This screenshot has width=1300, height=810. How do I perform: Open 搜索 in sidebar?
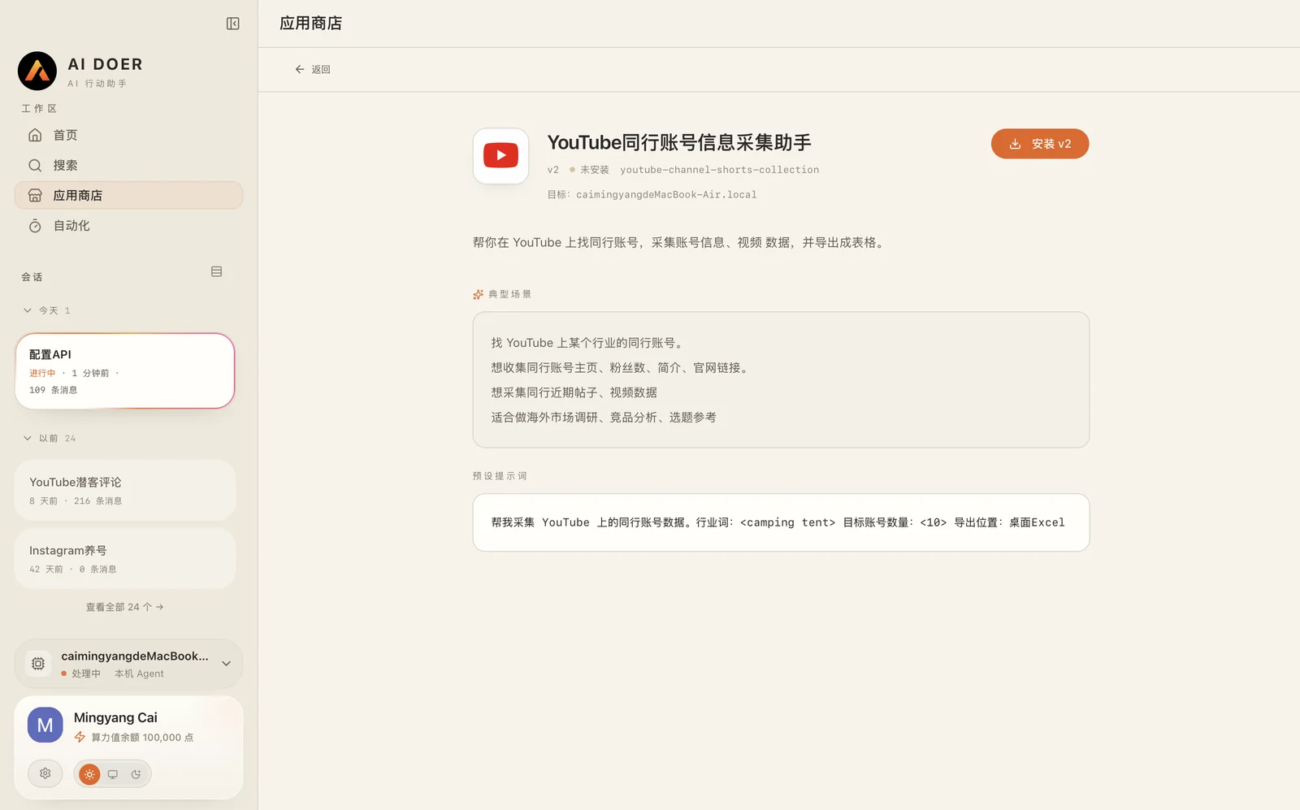pyautogui.click(x=128, y=165)
